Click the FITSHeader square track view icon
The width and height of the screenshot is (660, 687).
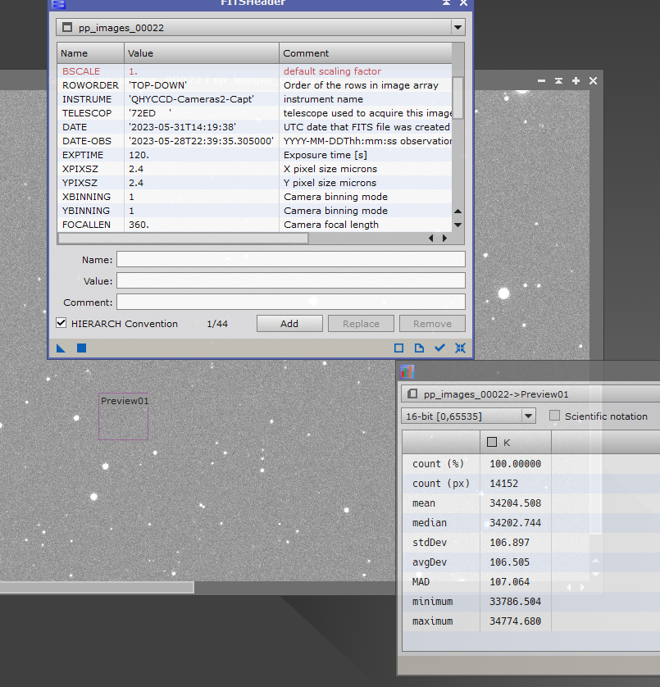[x=398, y=348]
